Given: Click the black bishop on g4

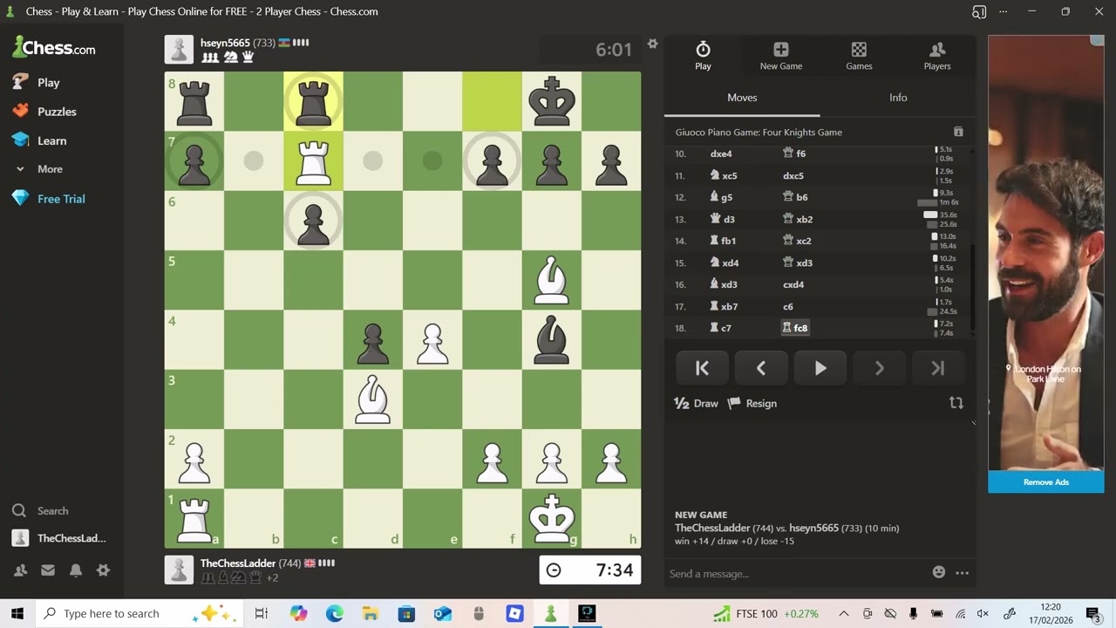Looking at the screenshot, I should click(x=551, y=339).
